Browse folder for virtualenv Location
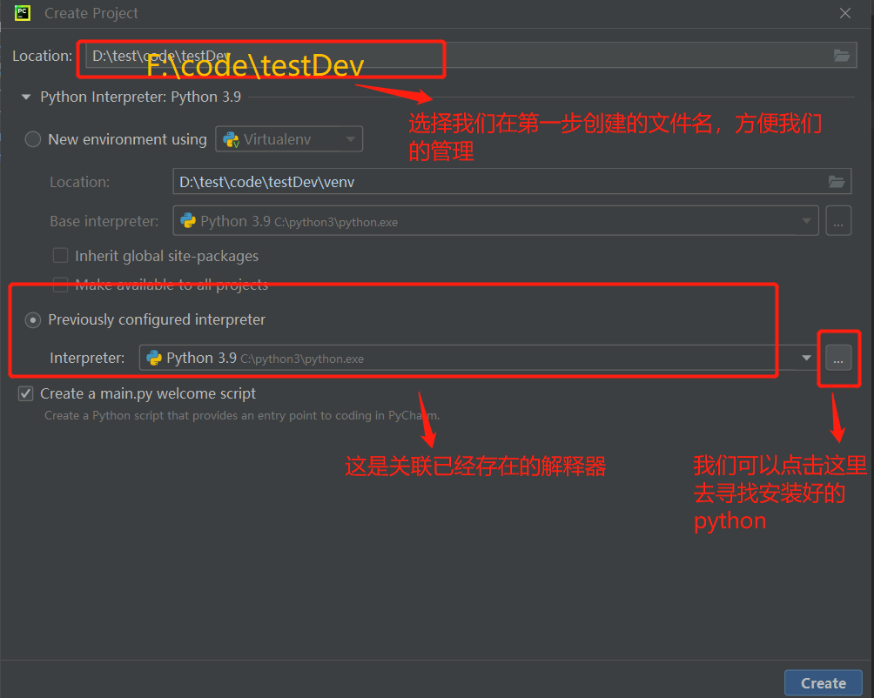This screenshot has width=874, height=698. point(836,182)
